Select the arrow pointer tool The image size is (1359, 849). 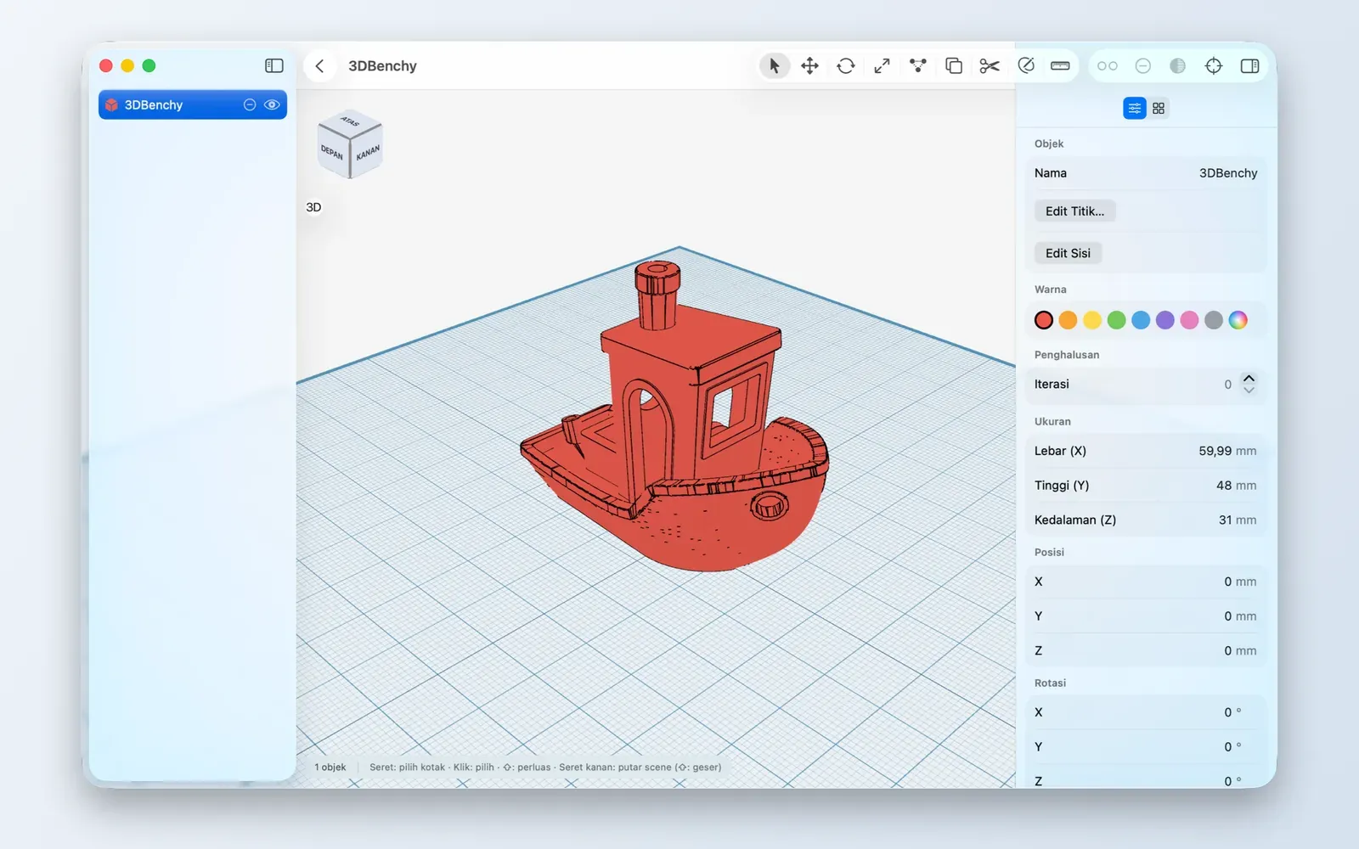(x=774, y=65)
